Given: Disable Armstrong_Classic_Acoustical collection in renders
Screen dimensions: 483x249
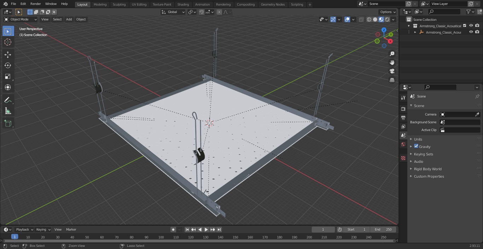Looking at the screenshot, I should click(477, 26).
